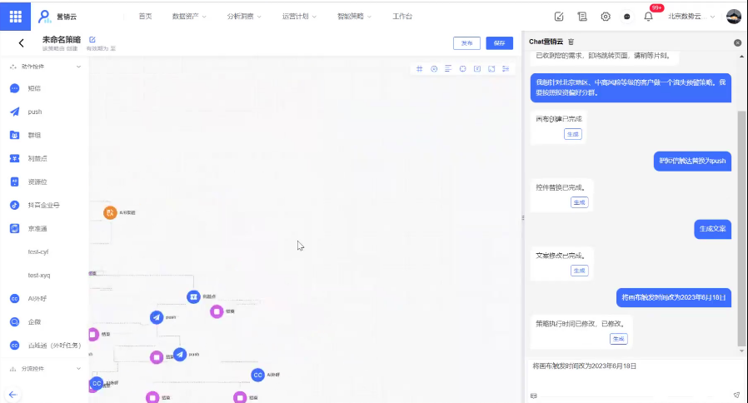Open the 分析洞察 dropdown menu
The height and width of the screenshot is (403, 748).
(x=244, y=16)
